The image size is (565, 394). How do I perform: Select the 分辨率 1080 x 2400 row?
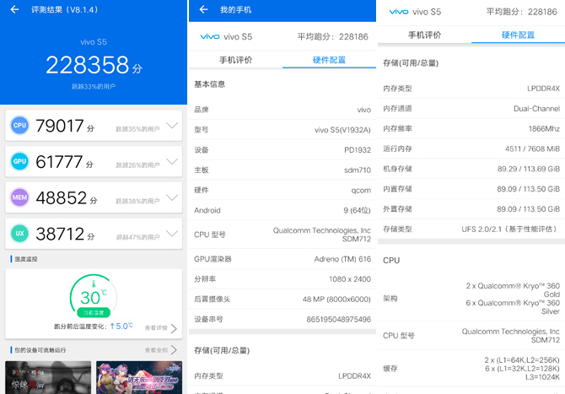[x=282, y=279]
